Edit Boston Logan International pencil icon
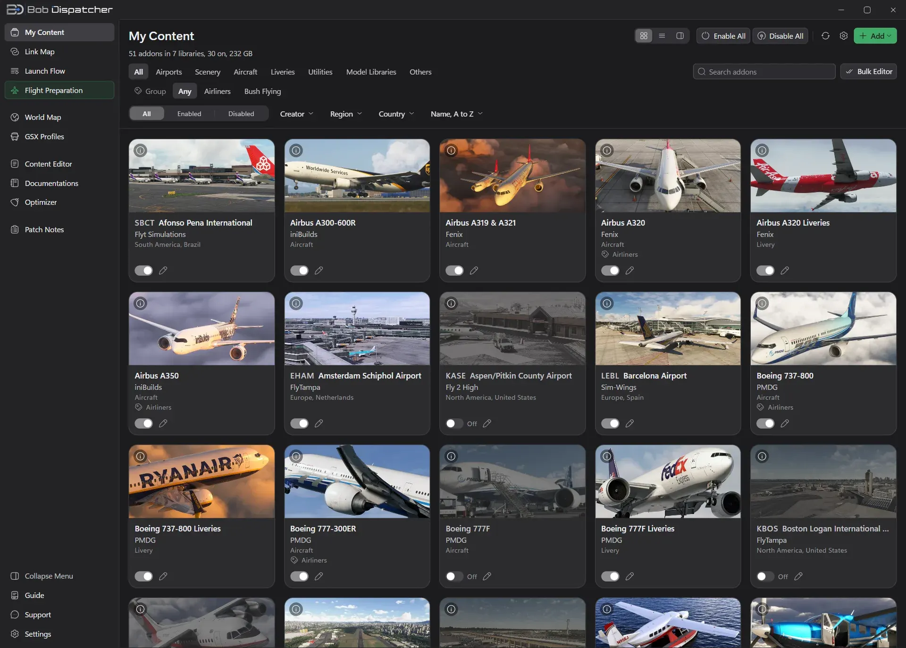 [798, 576]
